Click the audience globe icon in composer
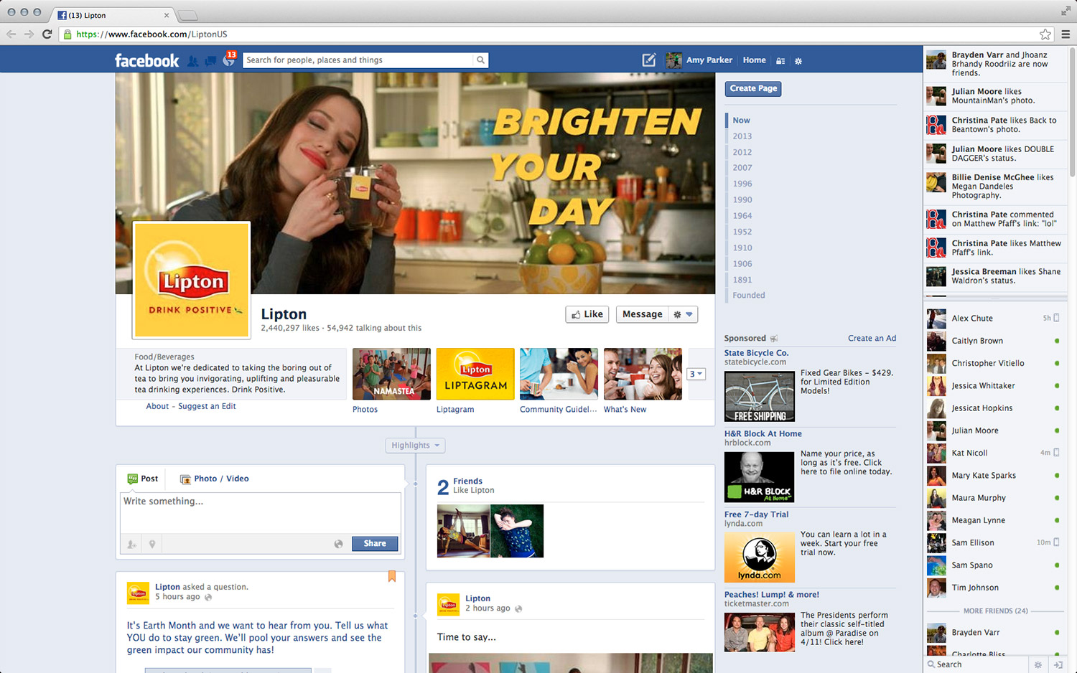The height and width of the screenshot is (673, 1077). pyautogui.click(x=338, y=544)
